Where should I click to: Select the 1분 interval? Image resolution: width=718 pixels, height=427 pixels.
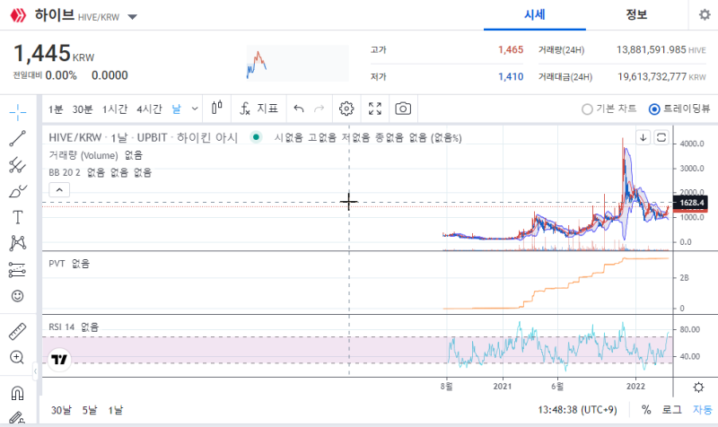point(56,109)
